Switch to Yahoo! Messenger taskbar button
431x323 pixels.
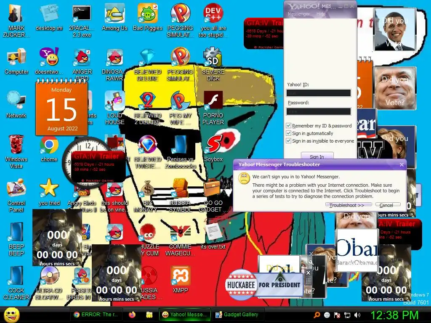(185, 315)
